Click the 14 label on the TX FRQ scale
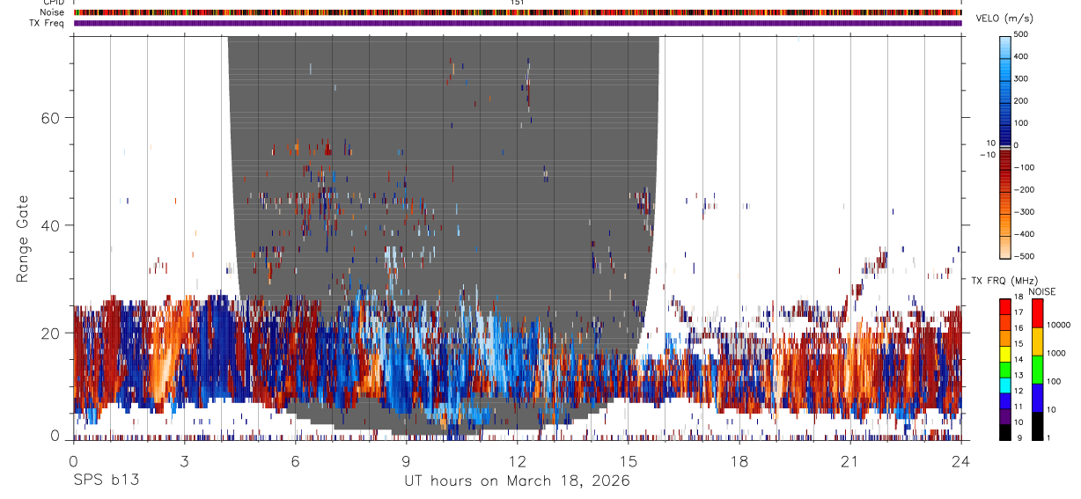The height and width of the screenshot is (499, 1081). (1018, 360)
